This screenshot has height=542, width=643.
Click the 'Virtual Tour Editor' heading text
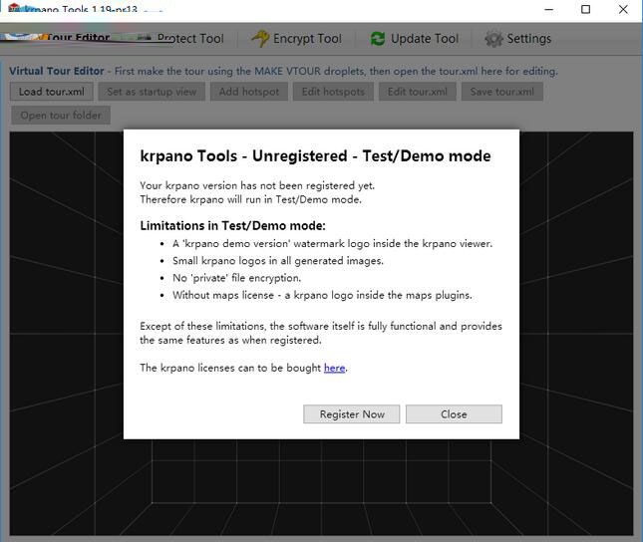tap(57, 71)
